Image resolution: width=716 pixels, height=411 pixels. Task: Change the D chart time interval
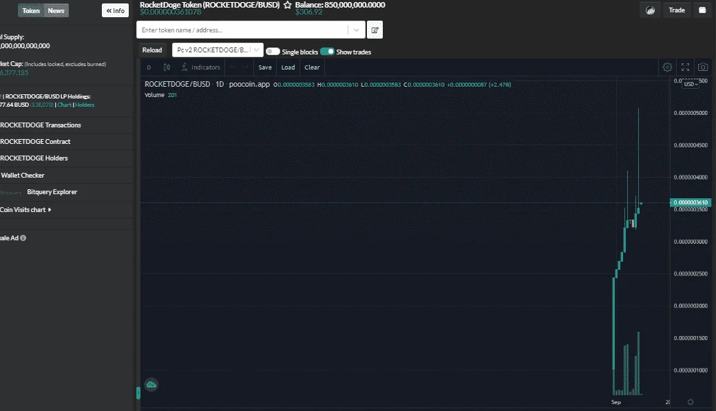coord(149,67)
